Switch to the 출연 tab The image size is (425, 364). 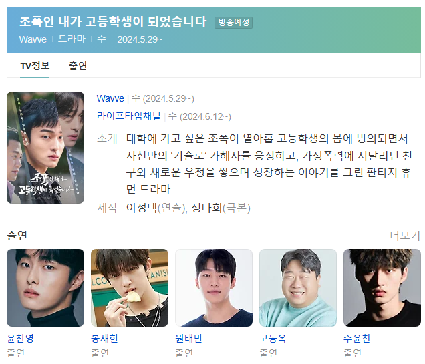click(78, 66)
